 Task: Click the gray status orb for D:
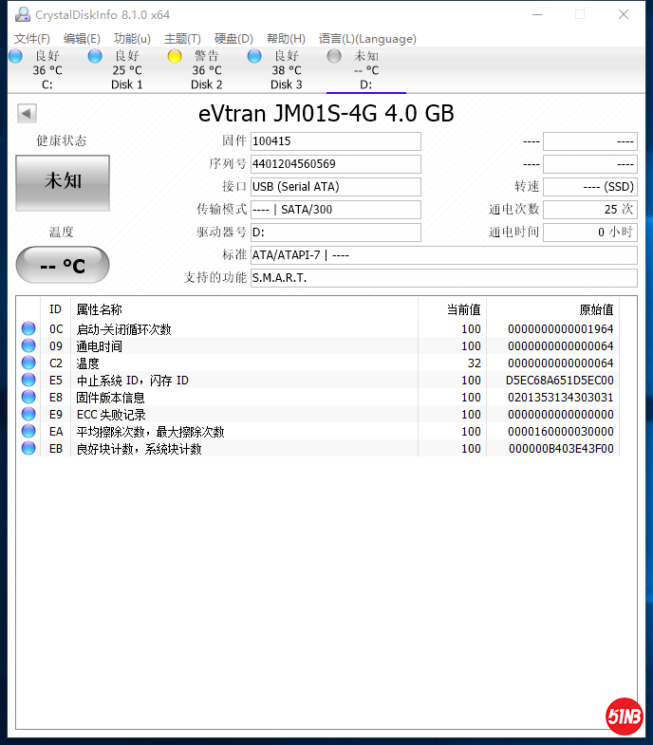point(334,56)
